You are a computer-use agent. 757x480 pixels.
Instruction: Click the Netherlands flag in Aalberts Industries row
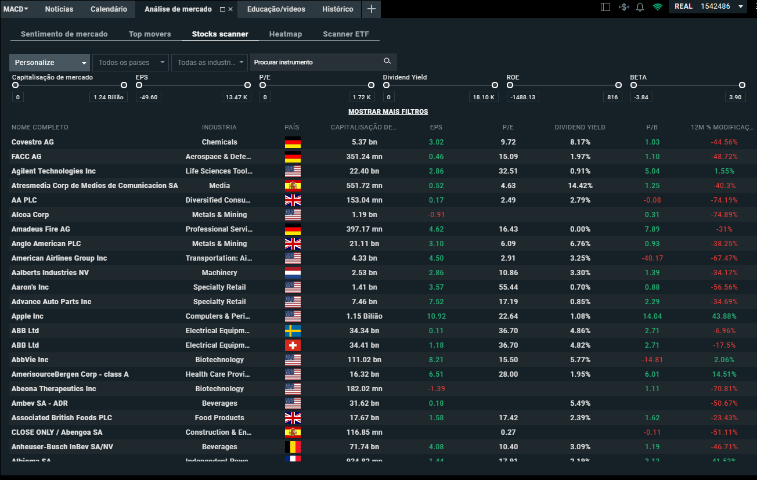click(x=293, y=273)
